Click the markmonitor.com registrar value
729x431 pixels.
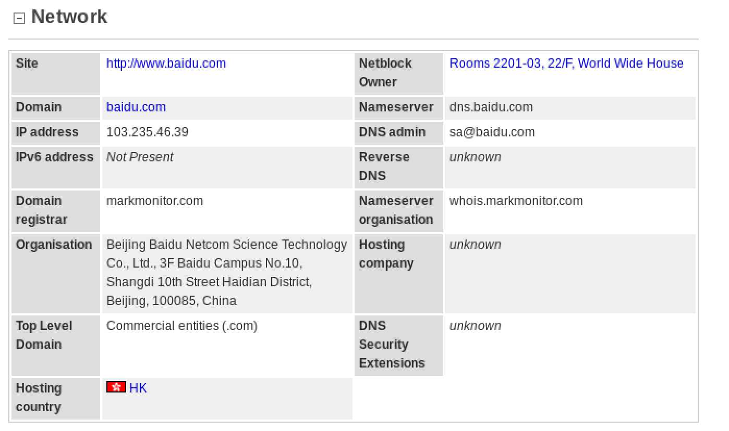(x=155, y=201)
